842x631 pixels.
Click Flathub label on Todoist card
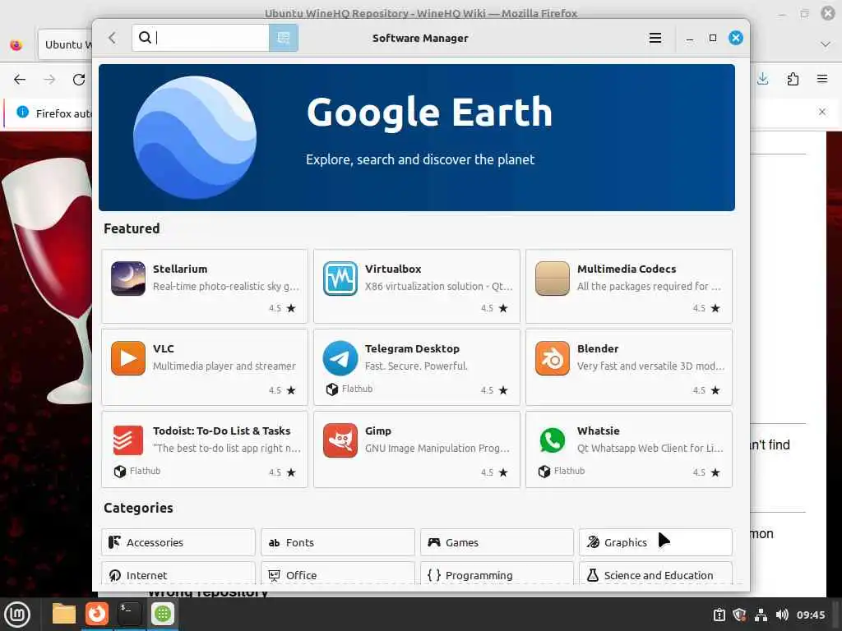coord(145,471)
